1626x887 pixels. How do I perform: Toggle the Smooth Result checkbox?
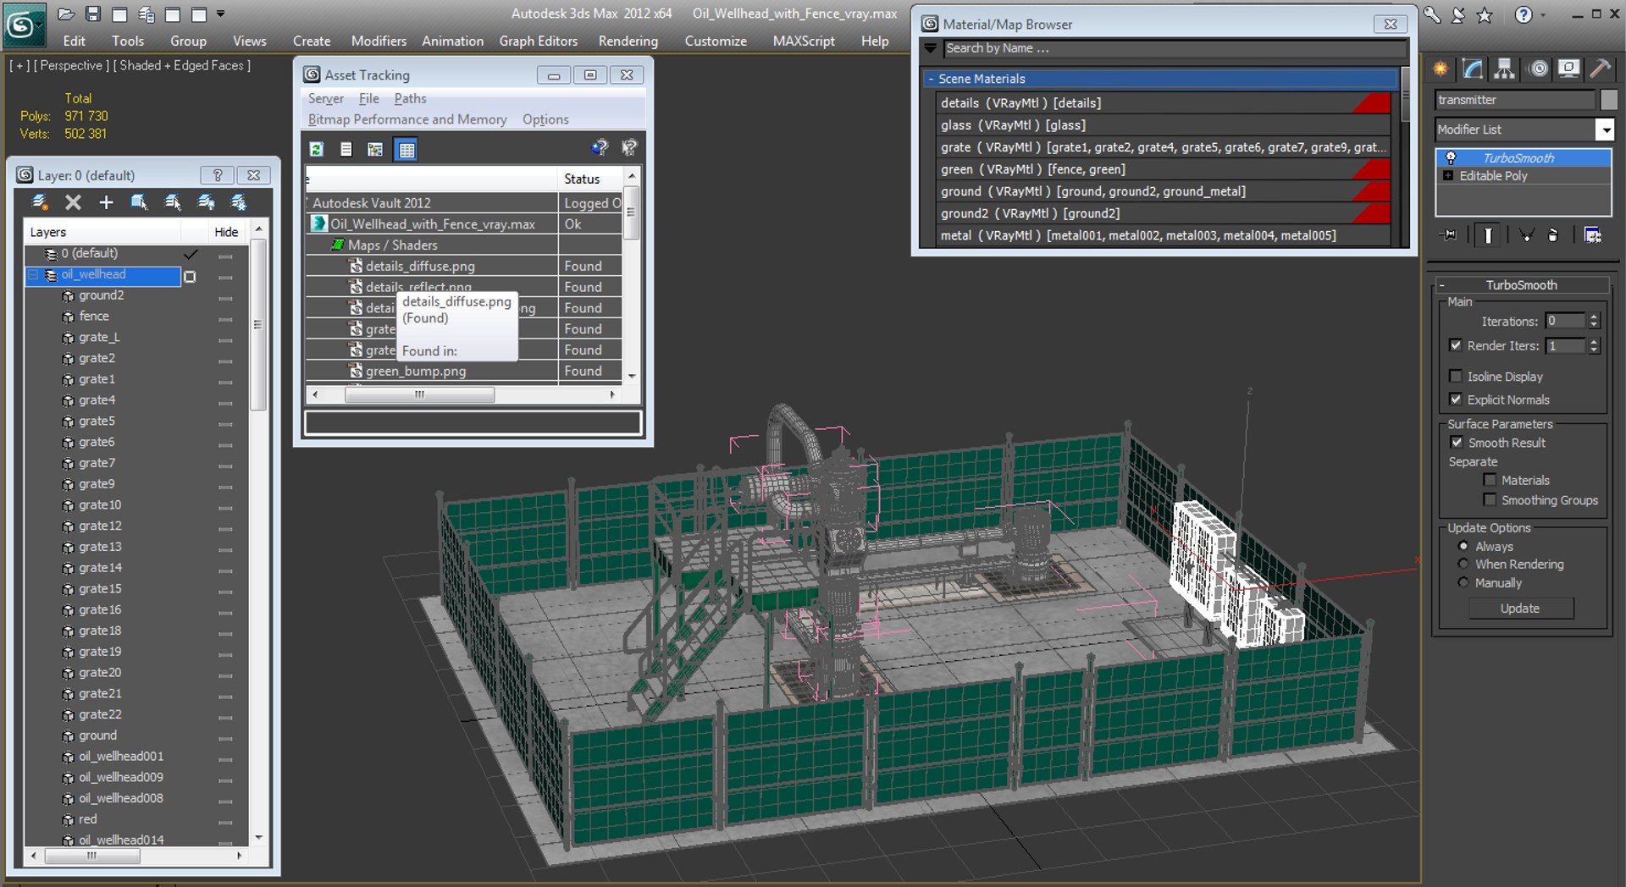tap(1457, 443)
